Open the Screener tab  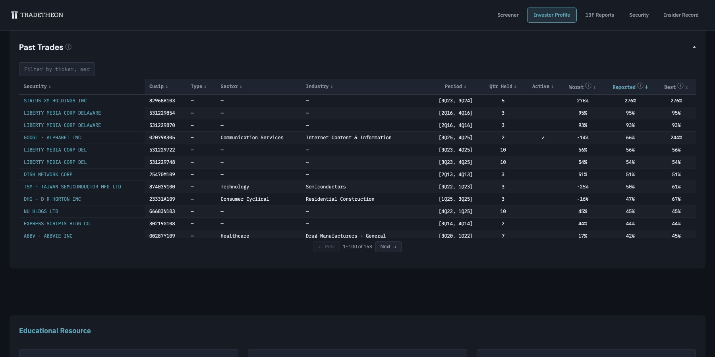(x=508, y=15)
